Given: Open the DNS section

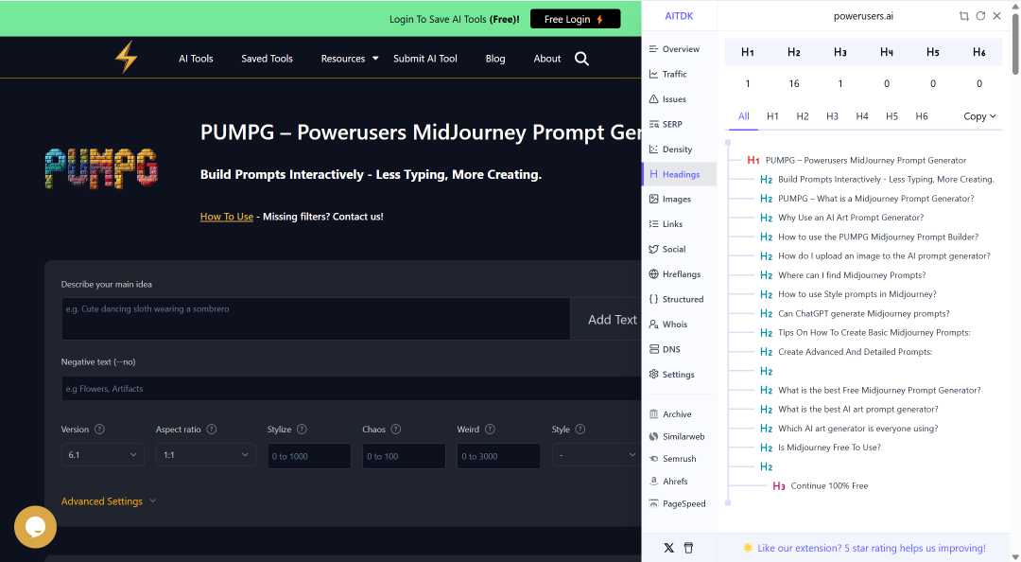Looking at the screenshot, I should pos(665,349).
